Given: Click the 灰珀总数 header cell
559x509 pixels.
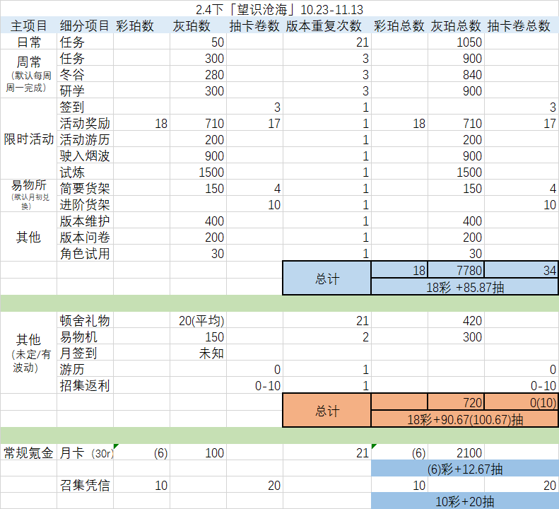Looking at the screenshot, I should [456, 25].
